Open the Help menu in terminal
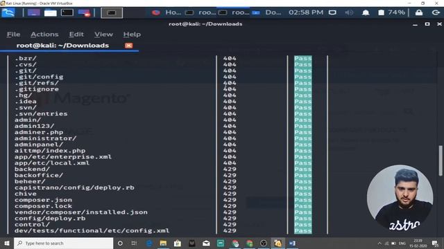444x249 pixels. pyautogui.click(x=132, y=35)
